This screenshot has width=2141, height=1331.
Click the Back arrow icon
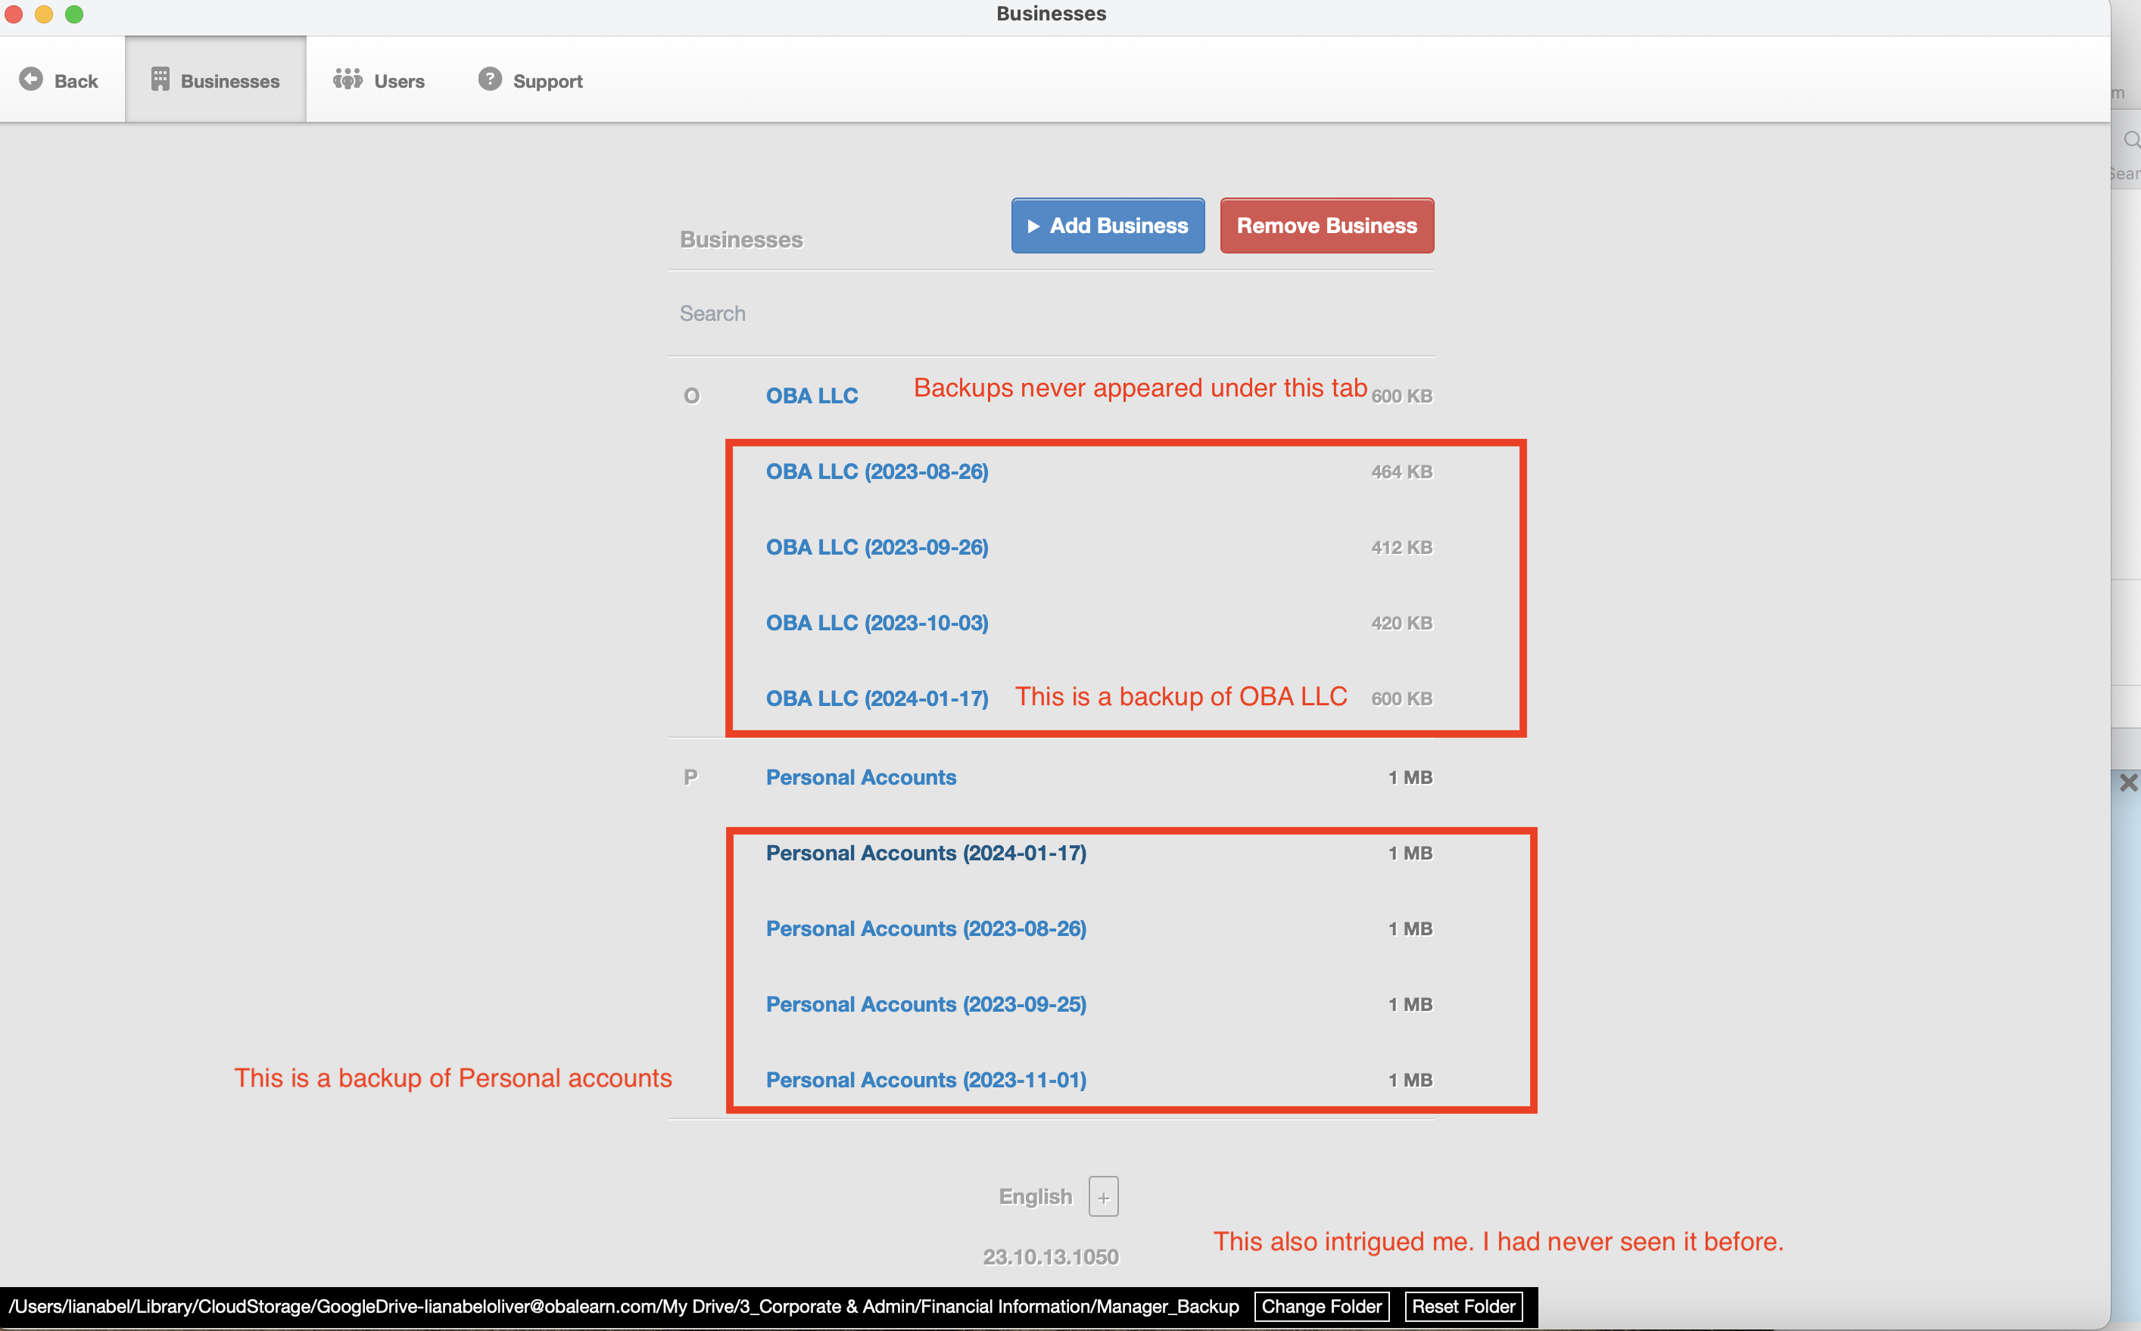(31, 79)
